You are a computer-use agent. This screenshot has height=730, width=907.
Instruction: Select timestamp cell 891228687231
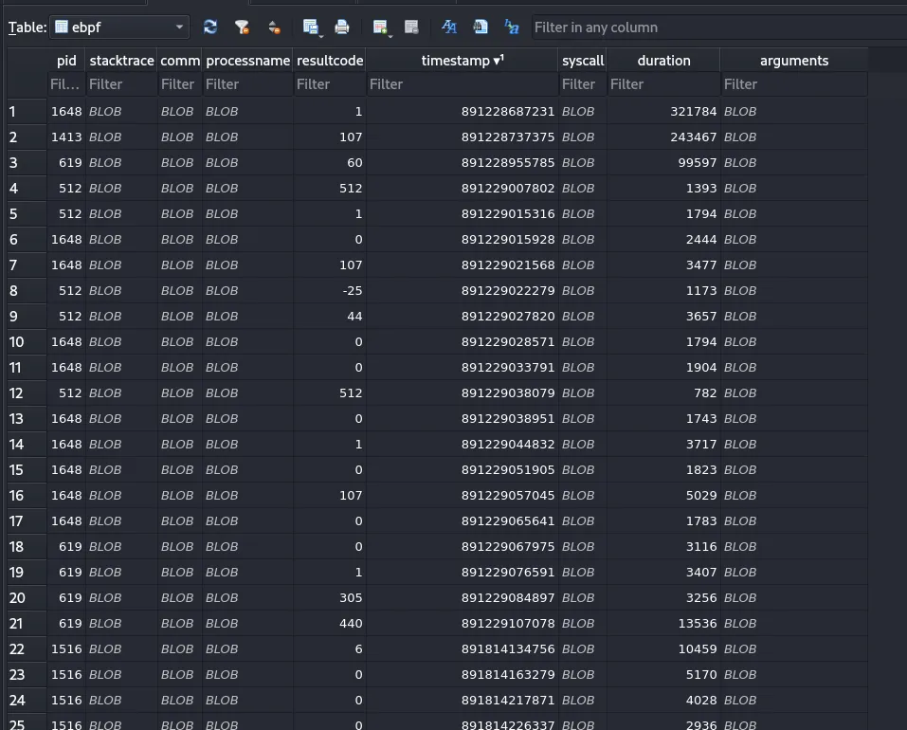pos(463,112)
